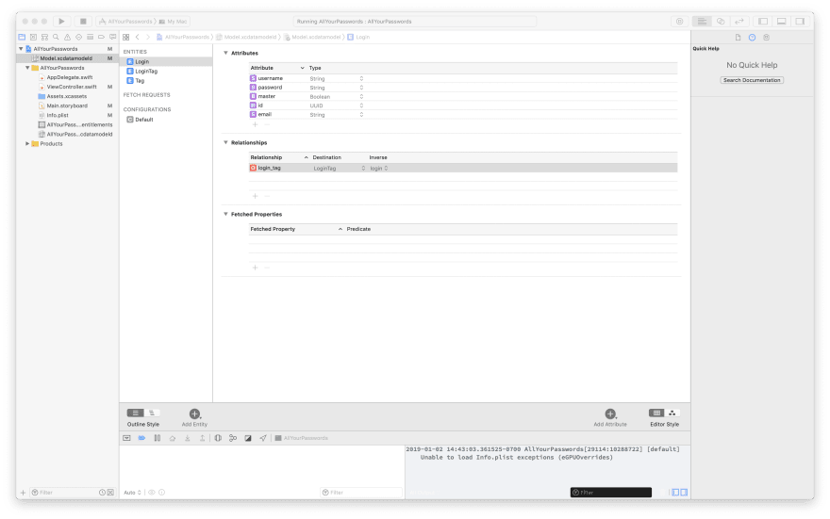This screenshot has height=519, width=830.
Task: Collapse the Attributes section
Action: 225,53
